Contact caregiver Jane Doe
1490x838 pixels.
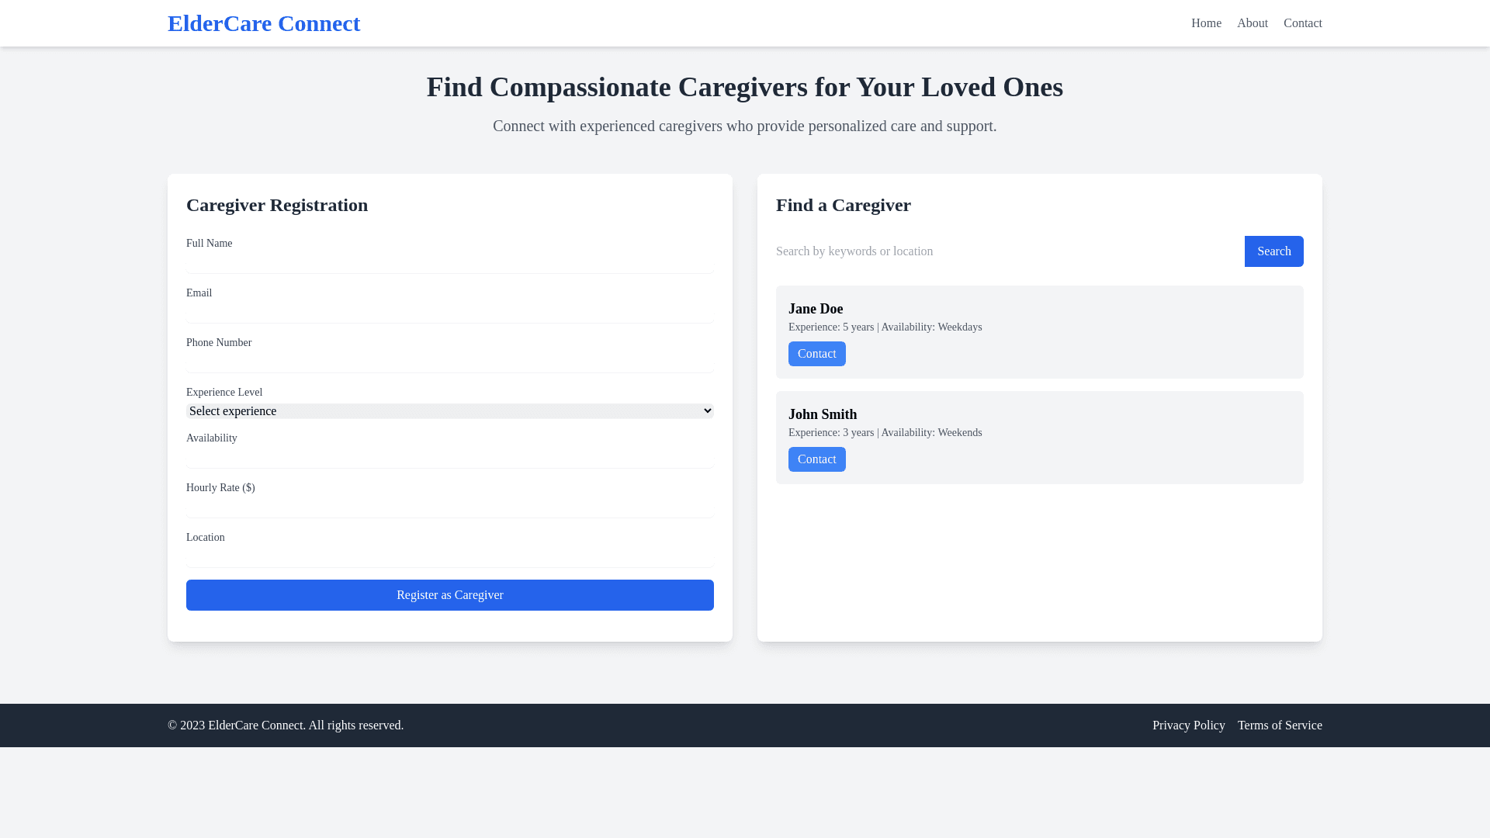[x=816, y=354]
